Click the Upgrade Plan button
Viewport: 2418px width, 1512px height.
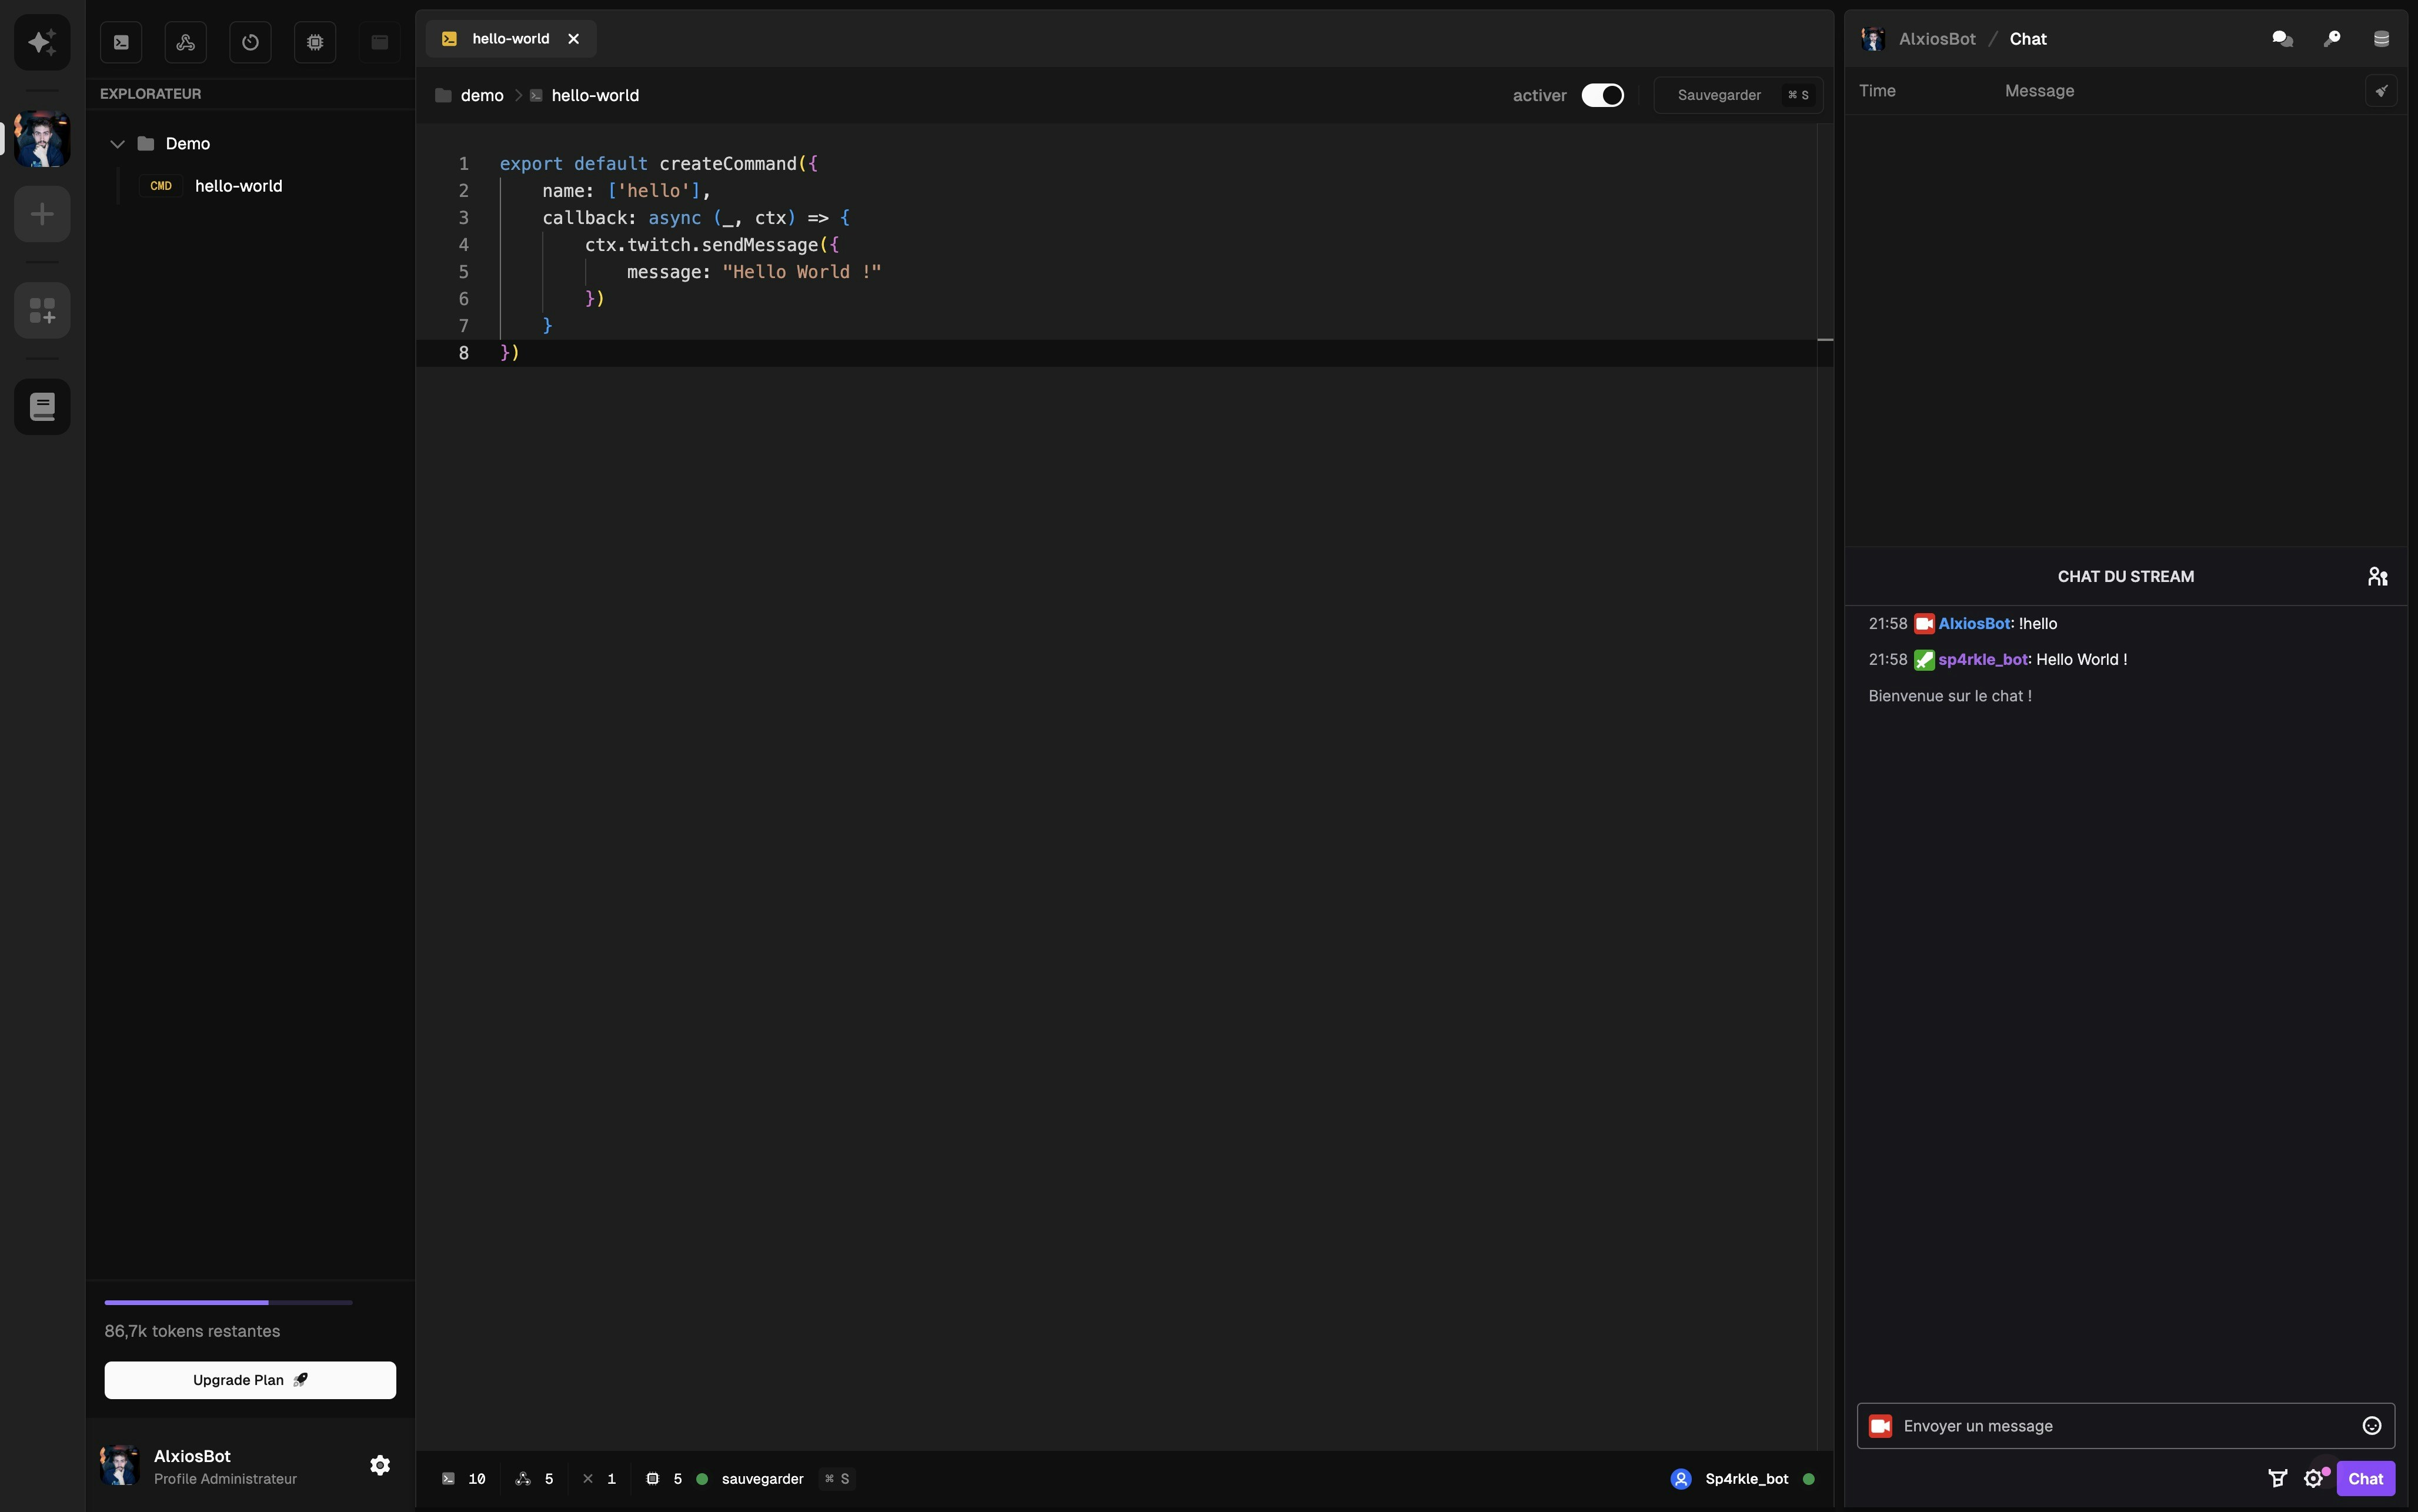250,1380
